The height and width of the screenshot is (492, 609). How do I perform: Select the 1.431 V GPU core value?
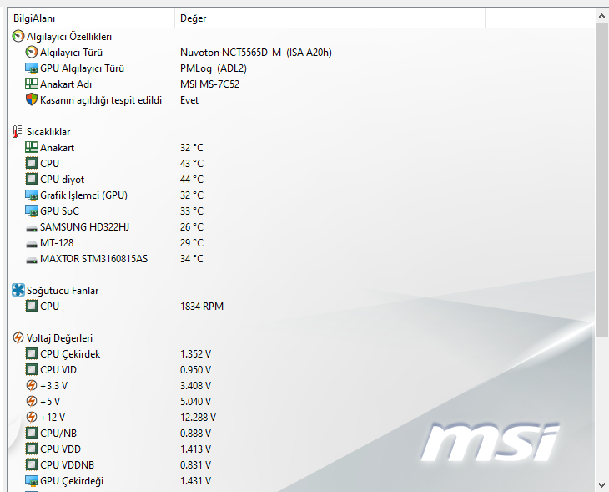pyautogui.click(x=195, y=481)
